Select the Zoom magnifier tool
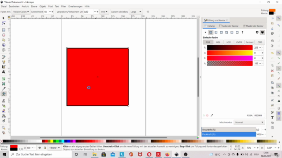This screenshot has width=282, height=158. point(4,128)
